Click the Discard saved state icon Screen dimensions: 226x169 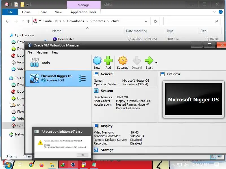[x=137, y=61]
